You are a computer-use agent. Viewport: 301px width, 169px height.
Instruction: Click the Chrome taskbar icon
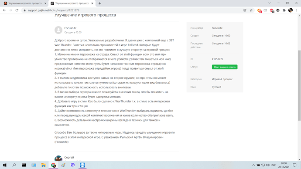coord(53,165)
